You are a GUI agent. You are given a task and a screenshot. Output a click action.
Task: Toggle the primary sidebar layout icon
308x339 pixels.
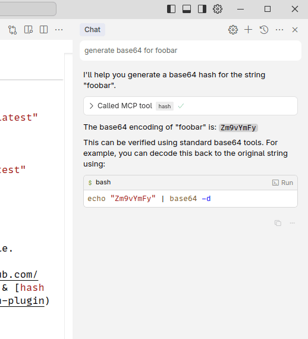tap(171, 9)
